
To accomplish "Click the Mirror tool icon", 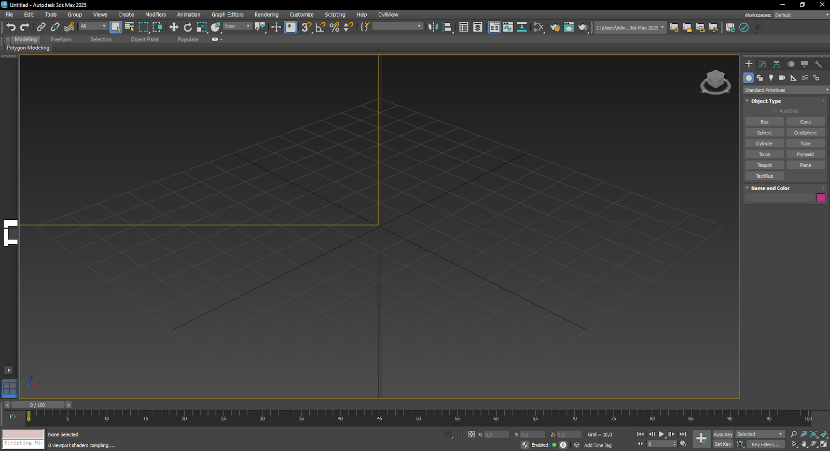I will 433,27.
